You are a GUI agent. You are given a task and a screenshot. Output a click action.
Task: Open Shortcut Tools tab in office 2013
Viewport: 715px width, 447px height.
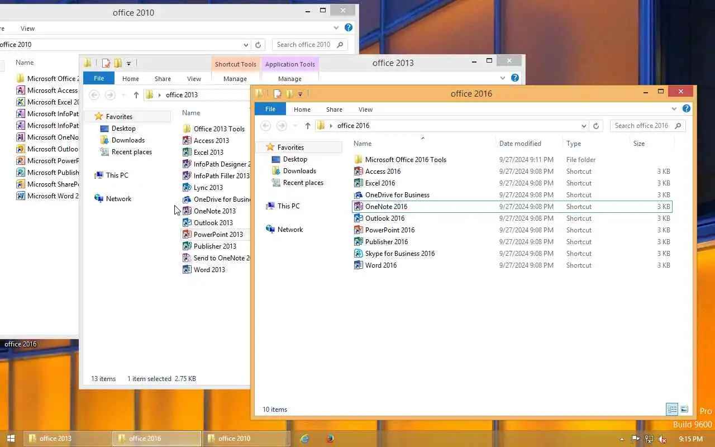[236, 64]
